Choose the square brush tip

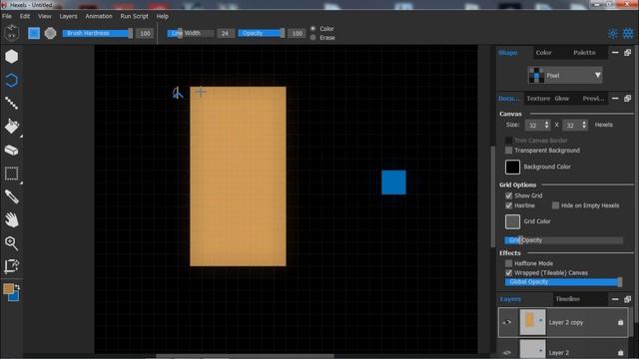(34, 33)
